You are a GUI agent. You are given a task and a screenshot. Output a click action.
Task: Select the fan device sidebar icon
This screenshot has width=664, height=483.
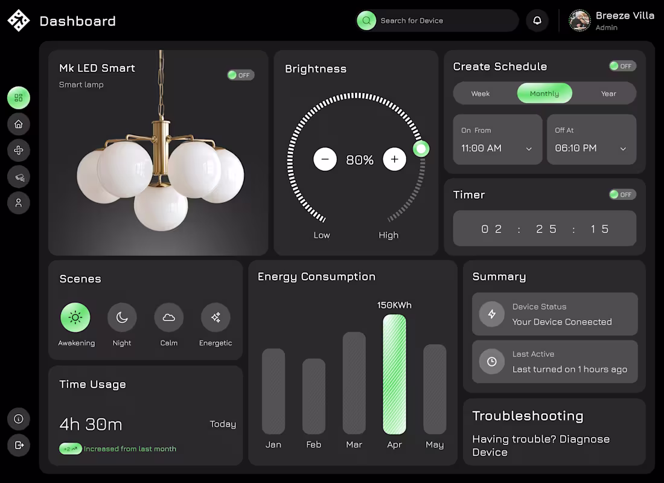point(19,150)
